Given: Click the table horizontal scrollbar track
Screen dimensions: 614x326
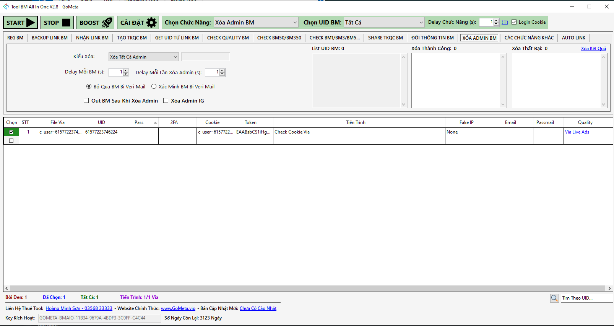Looking at the screenshot, I should coord(308,289).
